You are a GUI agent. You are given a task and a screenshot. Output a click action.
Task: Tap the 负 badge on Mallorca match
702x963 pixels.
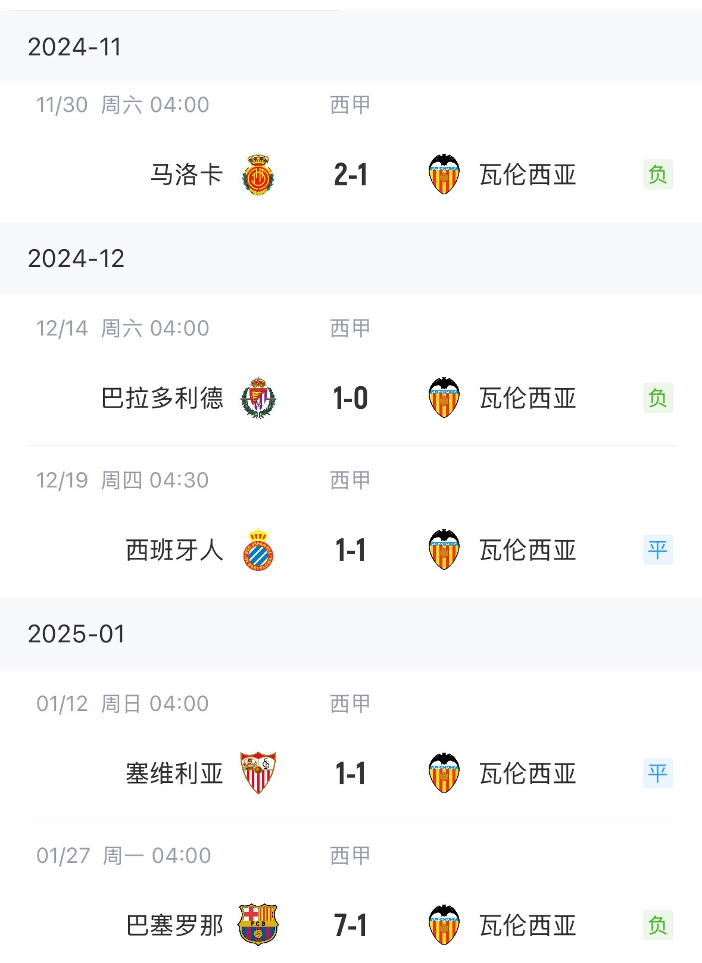[x=658, y=175]
